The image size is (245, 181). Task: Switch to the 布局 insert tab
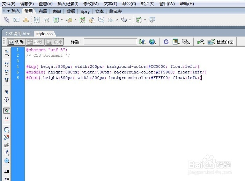coord(43,11)
